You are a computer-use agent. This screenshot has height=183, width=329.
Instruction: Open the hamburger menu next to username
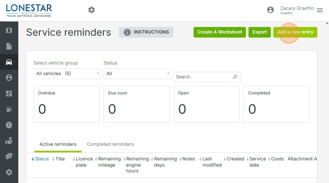coord(320,10)
